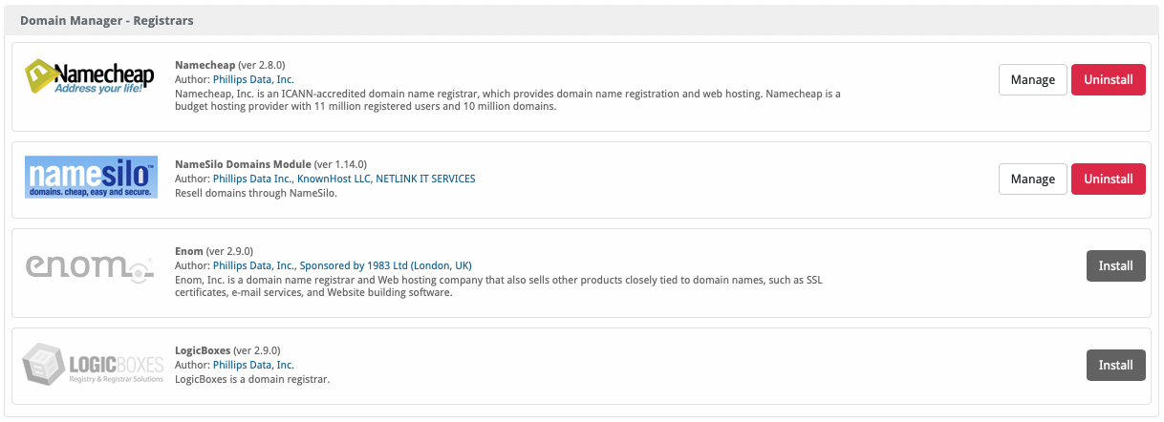Click the Enom logo
Image resolution: width=1164 pixels, height=422 pixels.
tap(90, 266)
